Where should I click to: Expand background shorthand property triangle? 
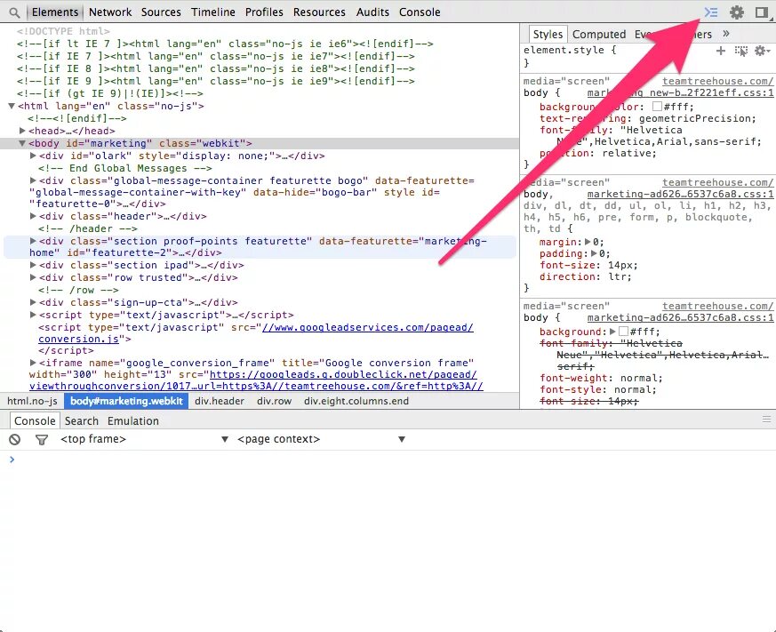point(612,332)
